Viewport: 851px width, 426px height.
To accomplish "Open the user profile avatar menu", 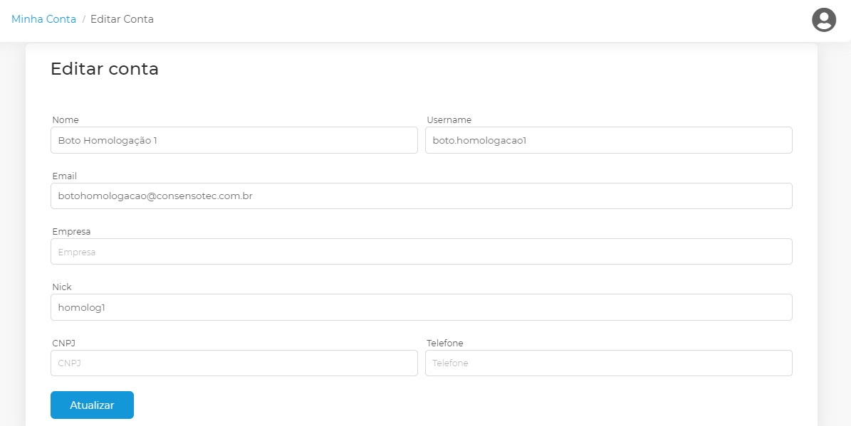I will (x=824, y=20).
